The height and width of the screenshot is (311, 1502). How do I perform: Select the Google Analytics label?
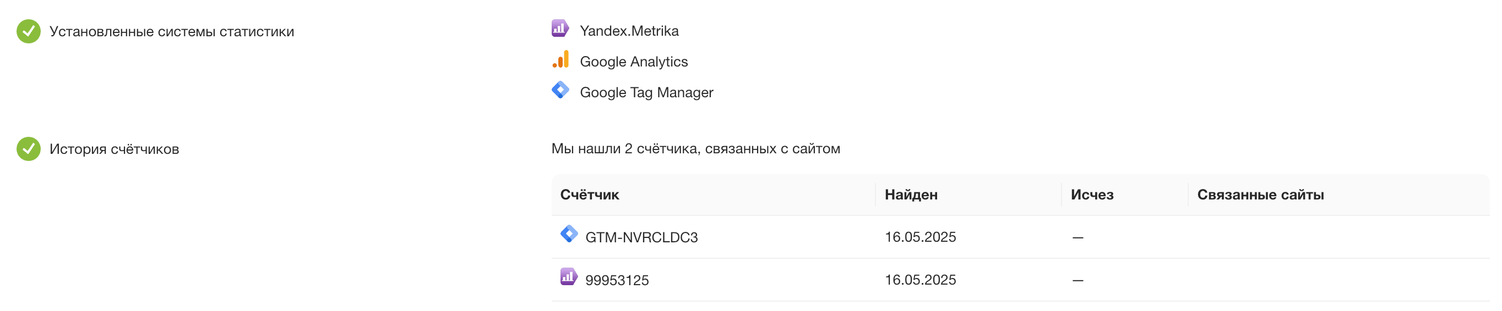[x=634, y=62]
